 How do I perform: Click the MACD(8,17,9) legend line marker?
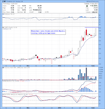click(3, 81)
